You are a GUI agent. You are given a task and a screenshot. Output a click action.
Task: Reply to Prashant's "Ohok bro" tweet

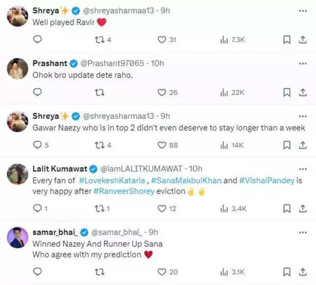(37, 92)
